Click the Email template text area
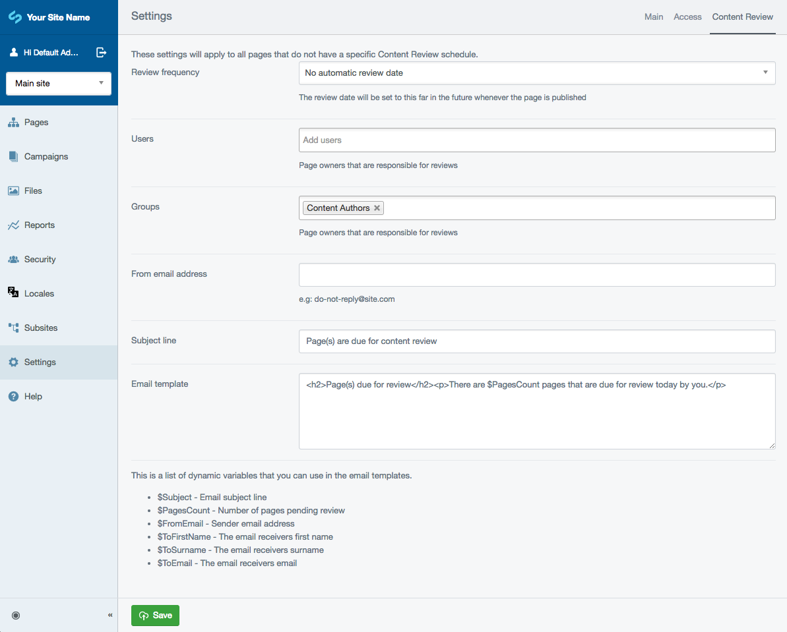 [x=537, y=411]
